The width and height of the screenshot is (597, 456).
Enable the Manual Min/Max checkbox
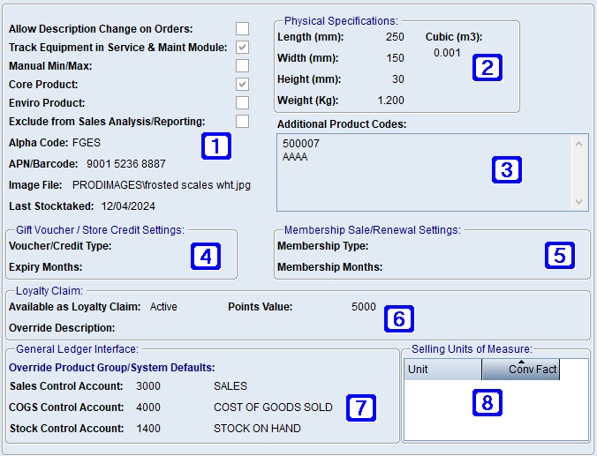[x=242, y=66]
